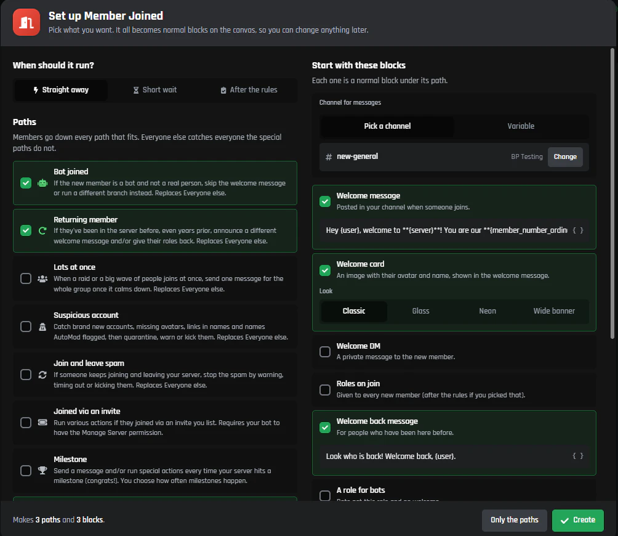Click the Milestone trophy icon
Screen dimensions: 618x536
point(42,471)
